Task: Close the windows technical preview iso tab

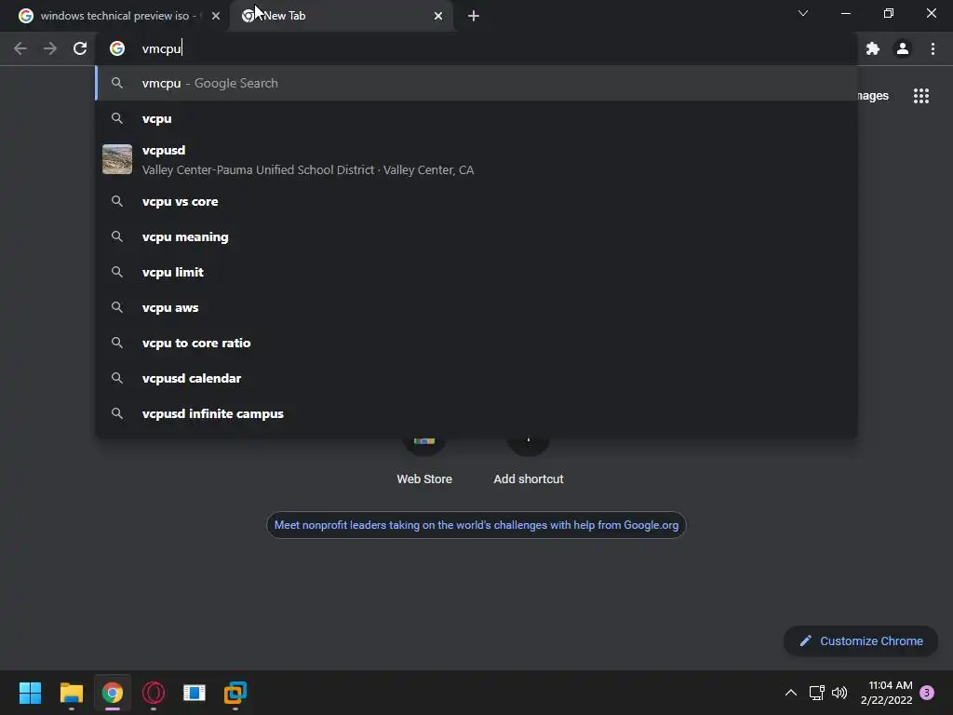Action: [216, 16]
